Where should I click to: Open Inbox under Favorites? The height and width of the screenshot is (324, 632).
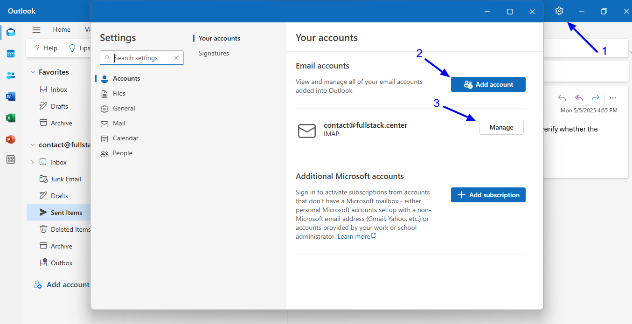[x=58, y=90]
